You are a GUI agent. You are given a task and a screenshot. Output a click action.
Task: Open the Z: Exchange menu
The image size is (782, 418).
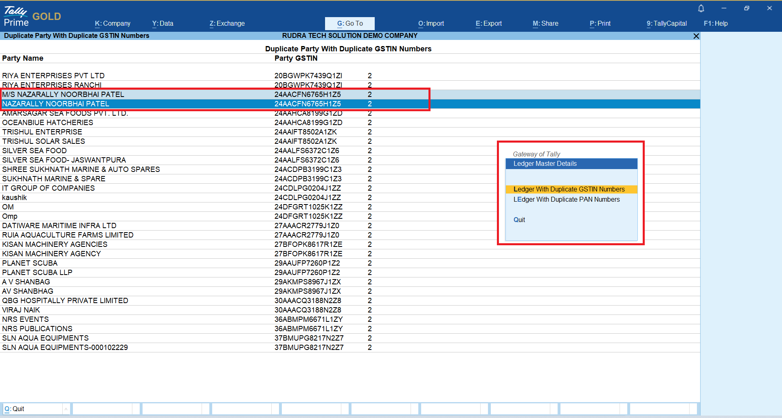coord(227,24)
